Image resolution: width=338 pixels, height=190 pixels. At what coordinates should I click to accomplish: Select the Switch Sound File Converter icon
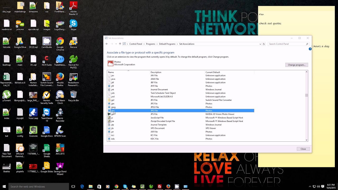click(47, 79)
